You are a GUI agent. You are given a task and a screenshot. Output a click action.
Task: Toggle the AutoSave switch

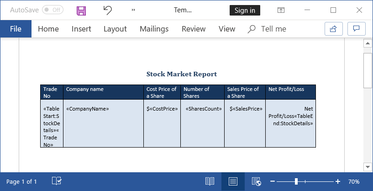click(x=53, y=10)
